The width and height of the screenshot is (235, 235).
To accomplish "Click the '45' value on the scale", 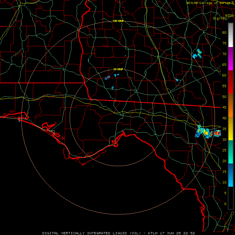I will click(x=224, y=108).
